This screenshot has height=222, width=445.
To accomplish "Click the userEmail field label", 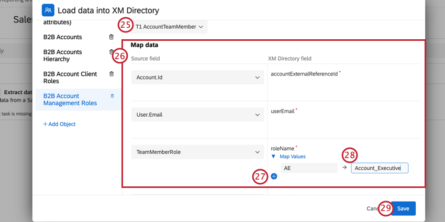I will pyautogui.click(x=283, y=112).
